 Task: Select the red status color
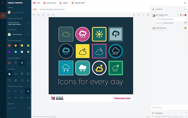pos(9,45)
